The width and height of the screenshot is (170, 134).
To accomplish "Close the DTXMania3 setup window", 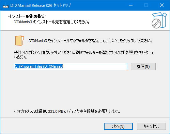I will (x=162, y=5).
